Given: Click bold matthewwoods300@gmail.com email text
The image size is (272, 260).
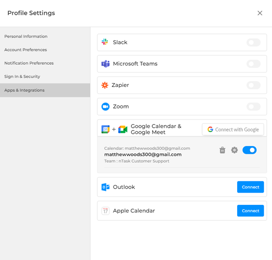Looking at the screenshot, I should pyautogui.click(x=143, y=154).
